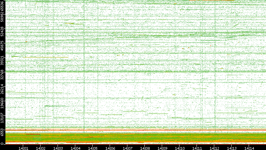Click the 14:08 time label
The width and height of the screenshot is (266, 150).
[145, 148]
